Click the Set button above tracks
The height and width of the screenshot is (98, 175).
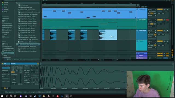[138, 5]
